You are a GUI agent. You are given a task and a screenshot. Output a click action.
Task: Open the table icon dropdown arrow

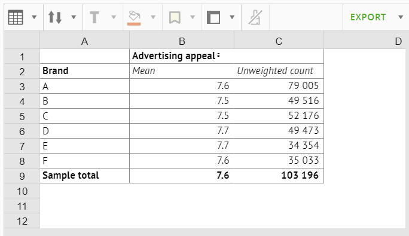click(x=34, y=17)
